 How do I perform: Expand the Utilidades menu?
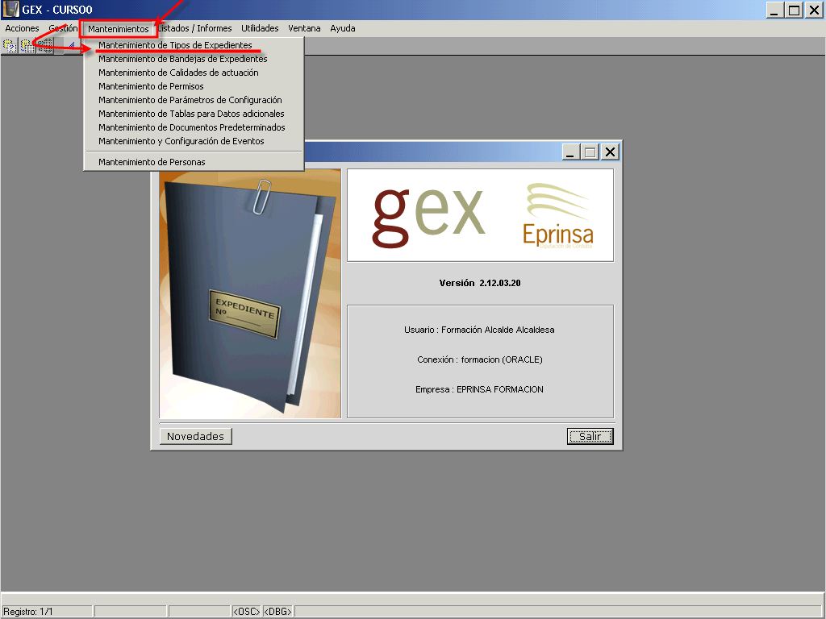coord(260,28)
